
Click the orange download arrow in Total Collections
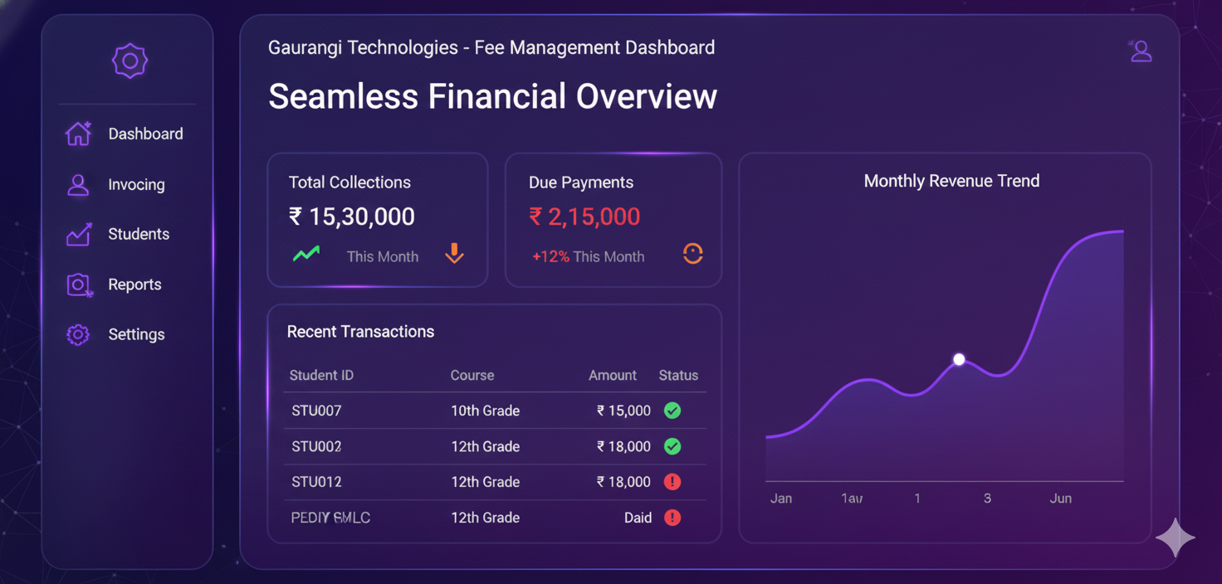tap(454, 254)
